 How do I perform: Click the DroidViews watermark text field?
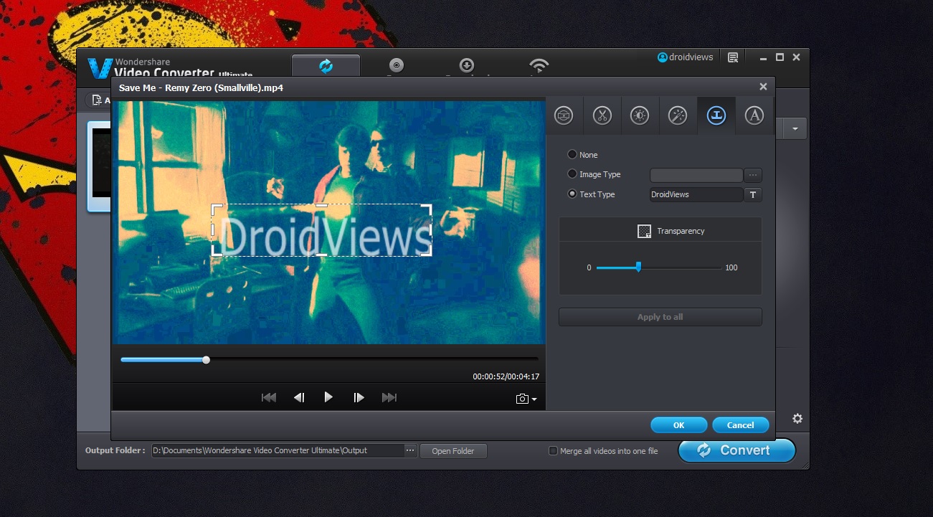(696, 194)
